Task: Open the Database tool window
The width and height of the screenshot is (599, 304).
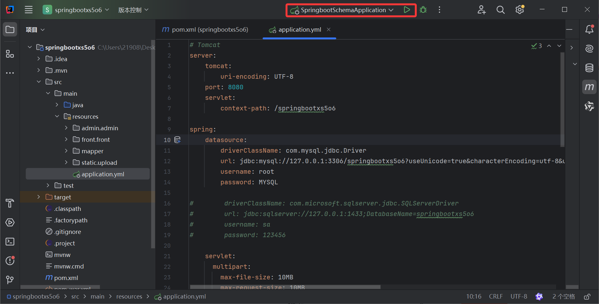Action: (x=589, y=68)
